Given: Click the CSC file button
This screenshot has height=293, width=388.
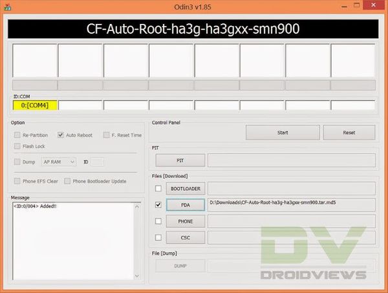Looking at the screenshot, I should pyautogui.click(x=186, y=237).
